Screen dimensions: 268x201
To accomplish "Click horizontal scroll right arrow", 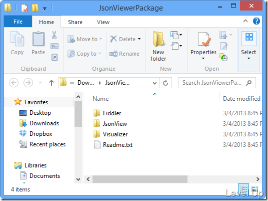I will 258,179.
